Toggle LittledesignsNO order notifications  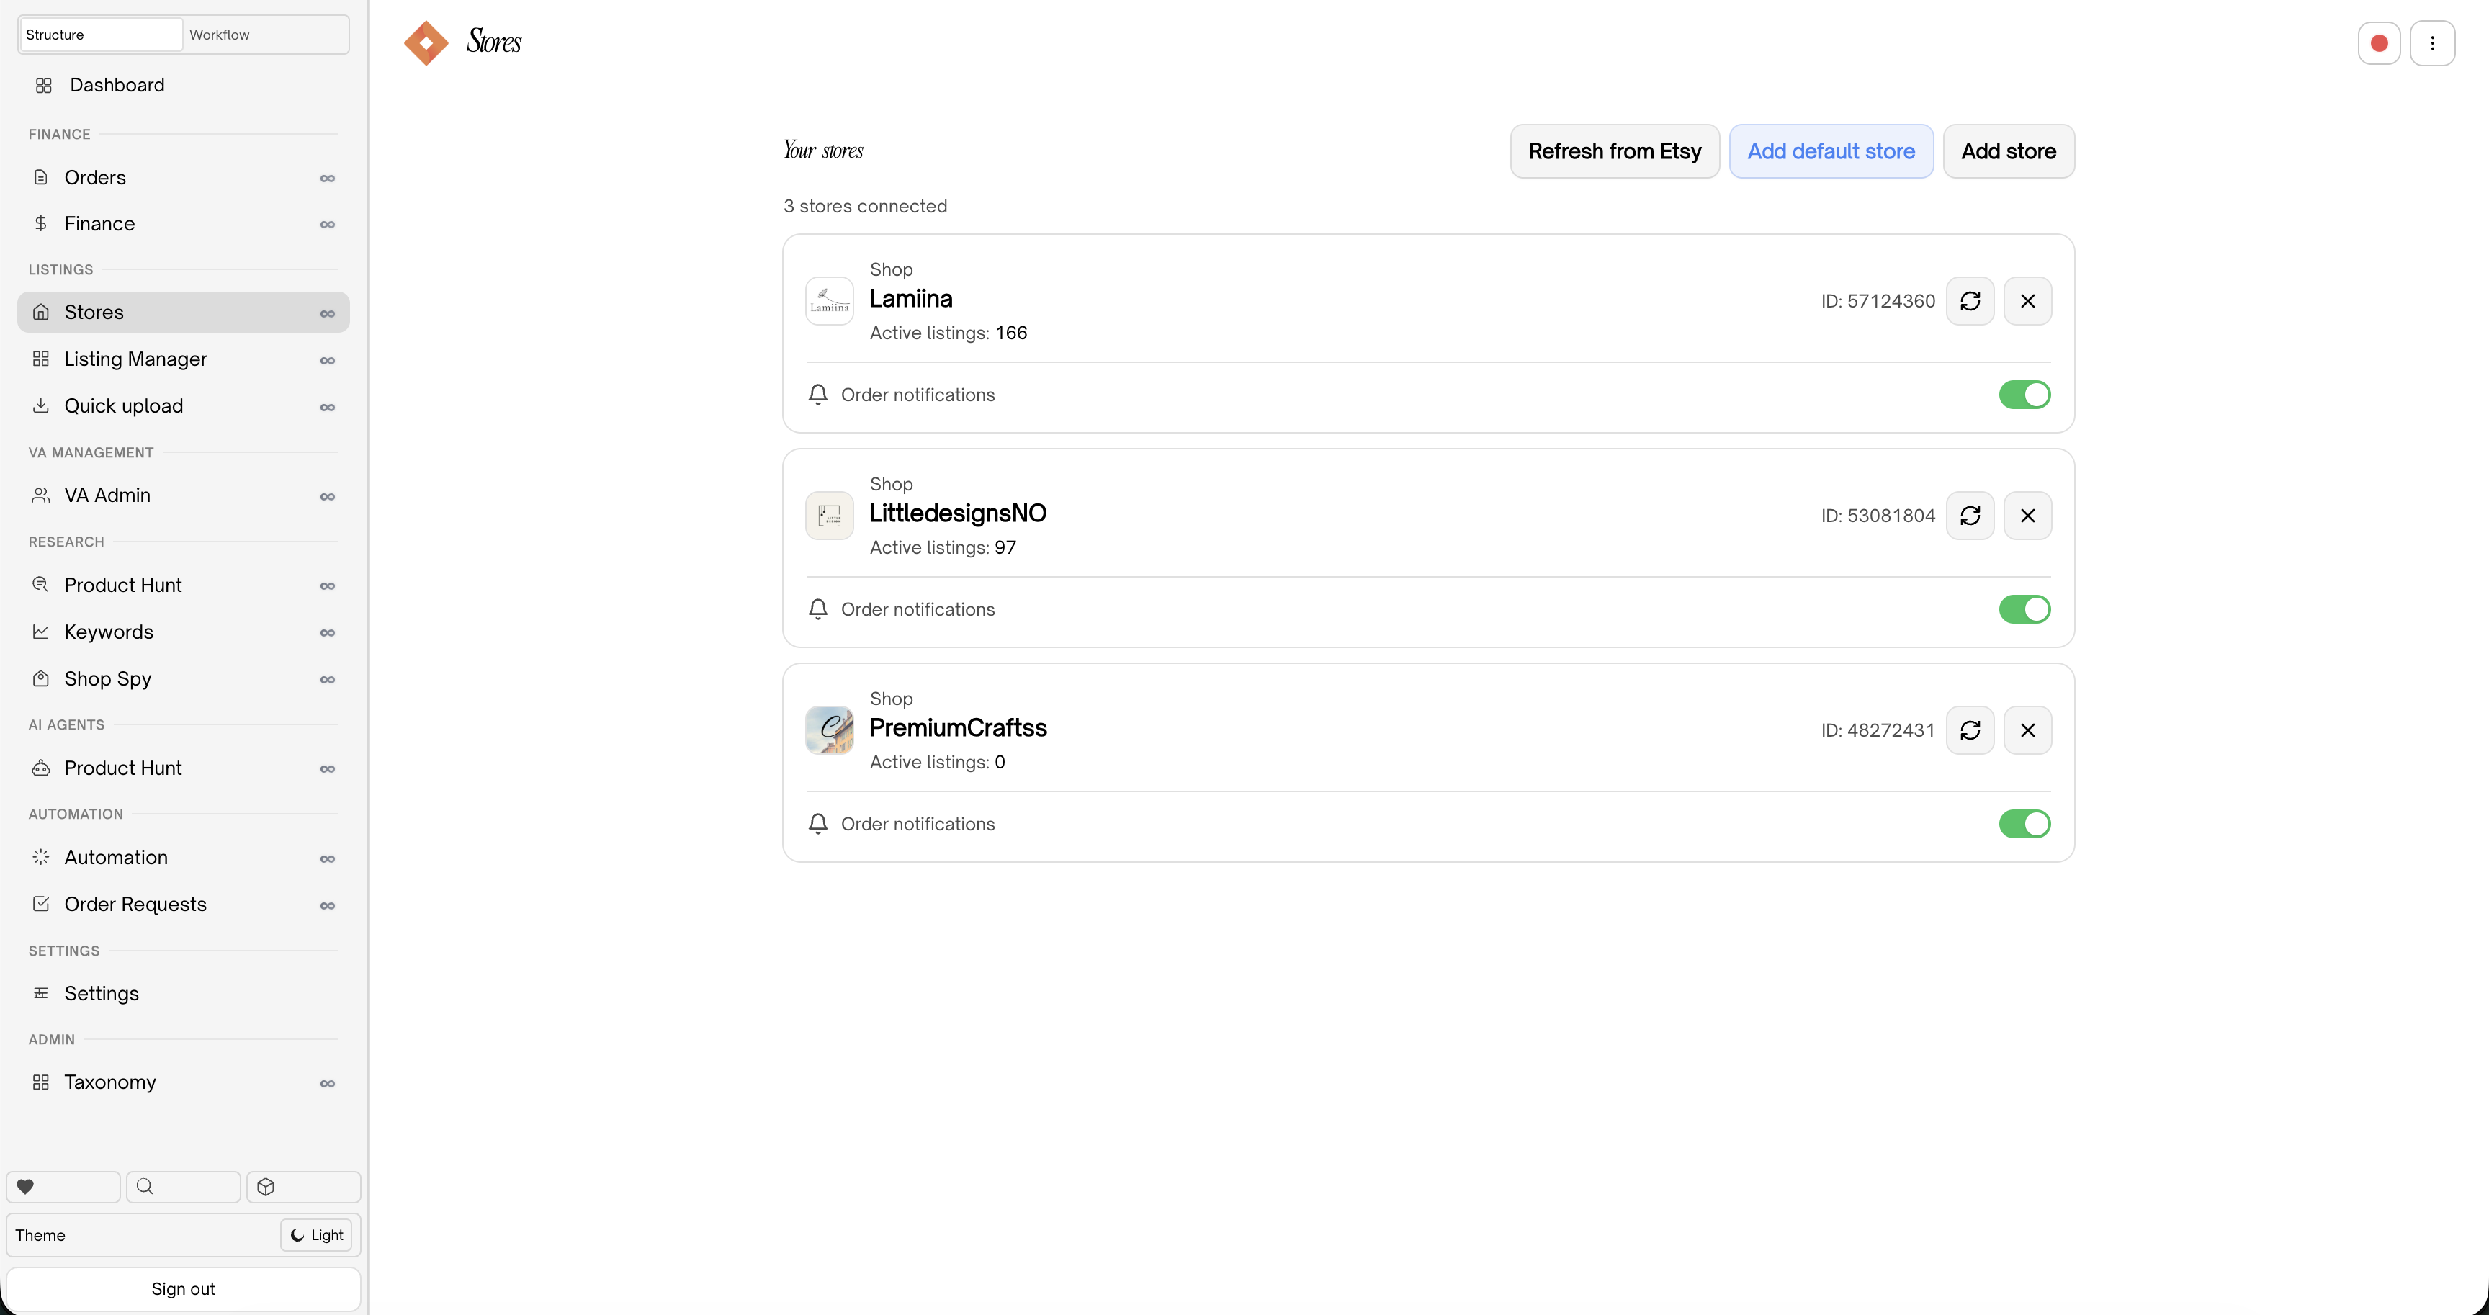coord(2024,609)
